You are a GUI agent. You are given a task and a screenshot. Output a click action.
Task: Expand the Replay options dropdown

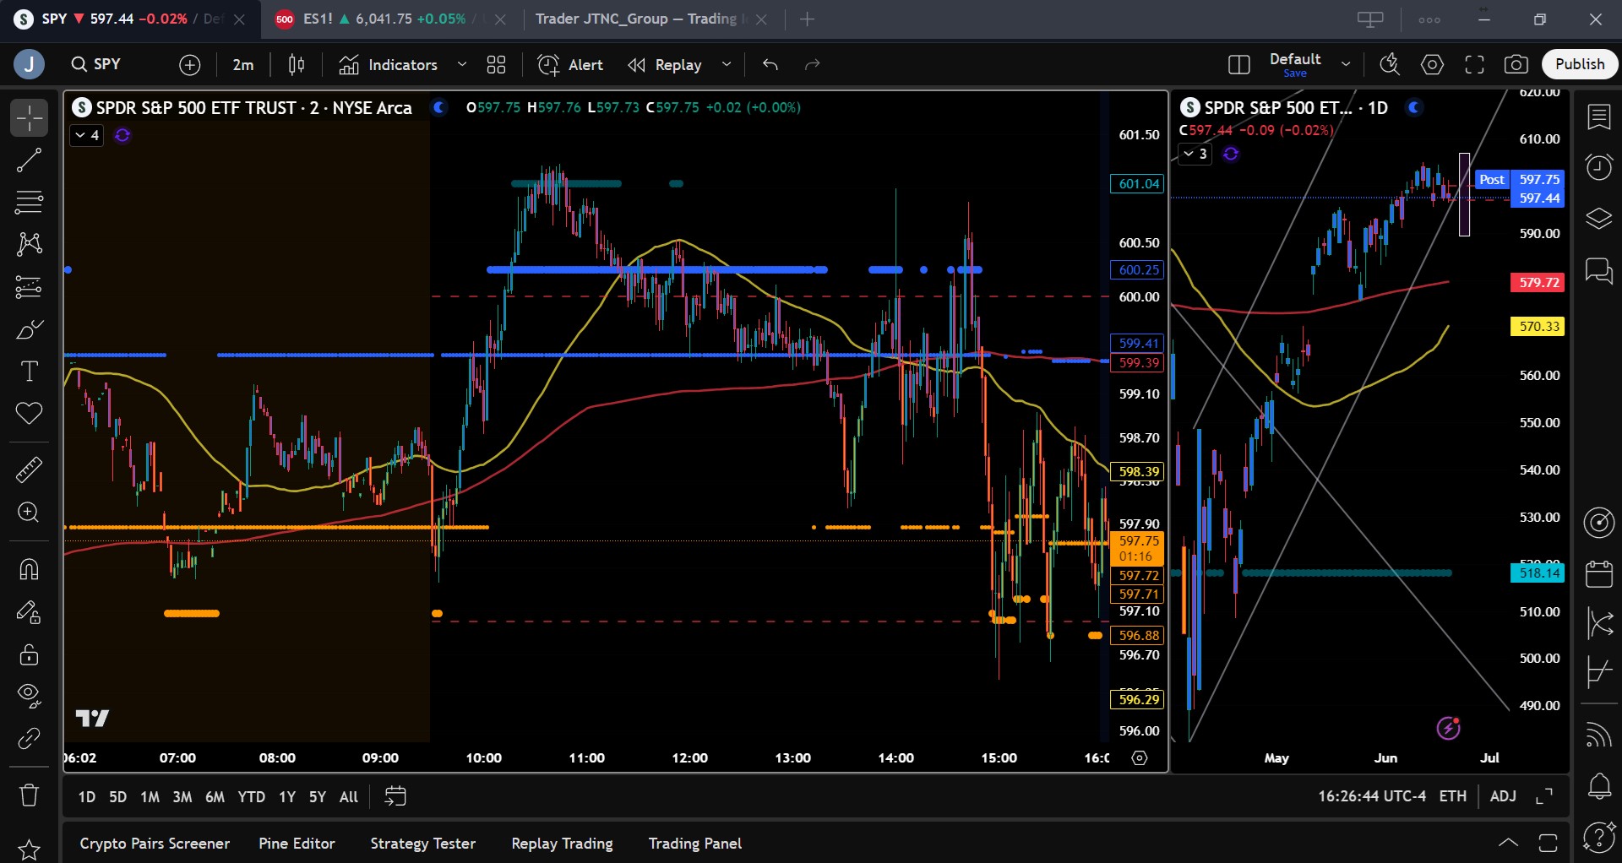(727, 64)
